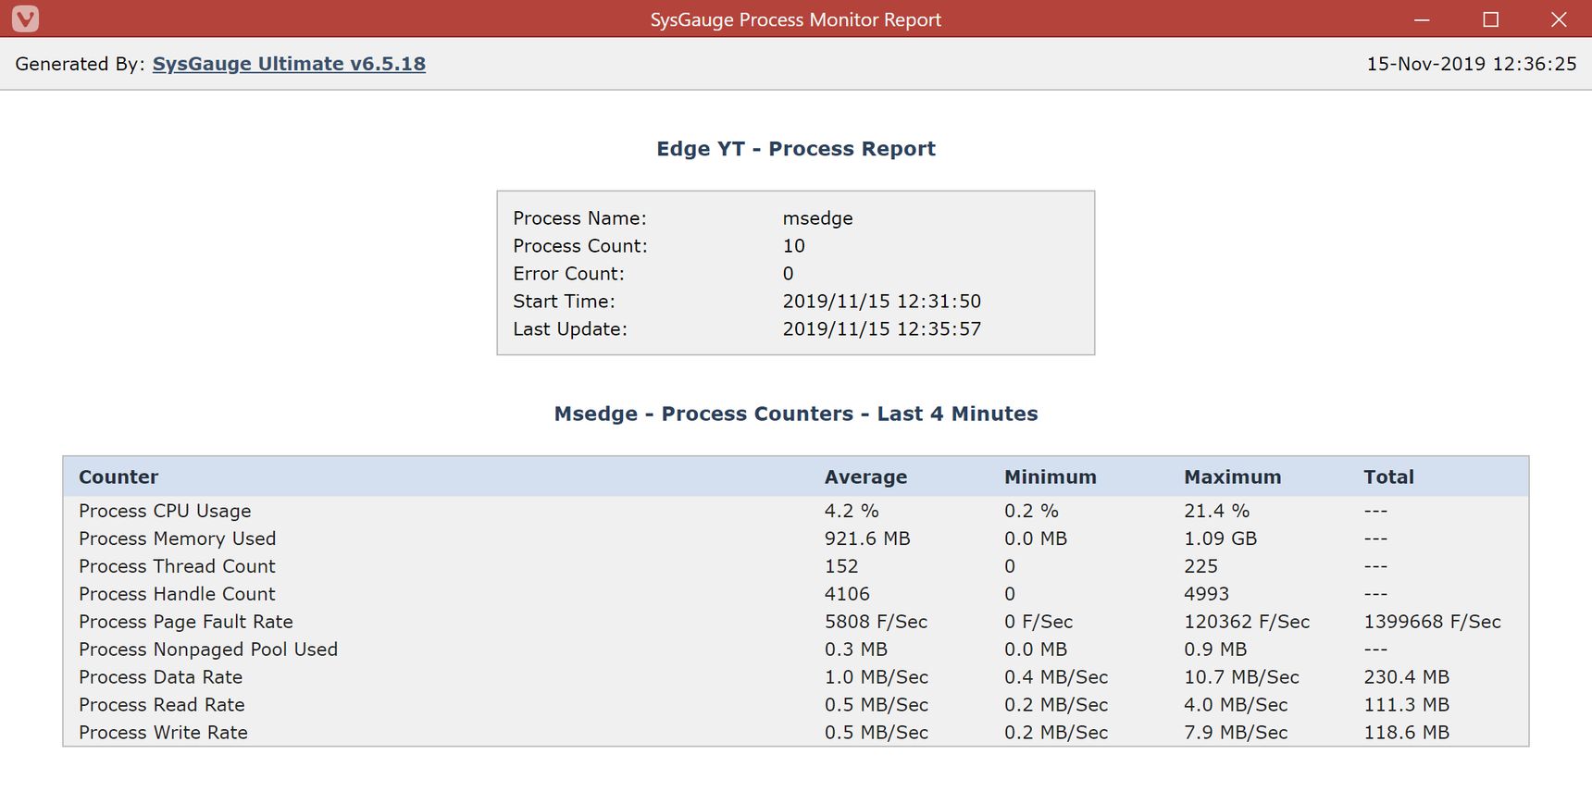Click the Last Update time value
The image size is (1592, 804).
[x=881, y=329]
